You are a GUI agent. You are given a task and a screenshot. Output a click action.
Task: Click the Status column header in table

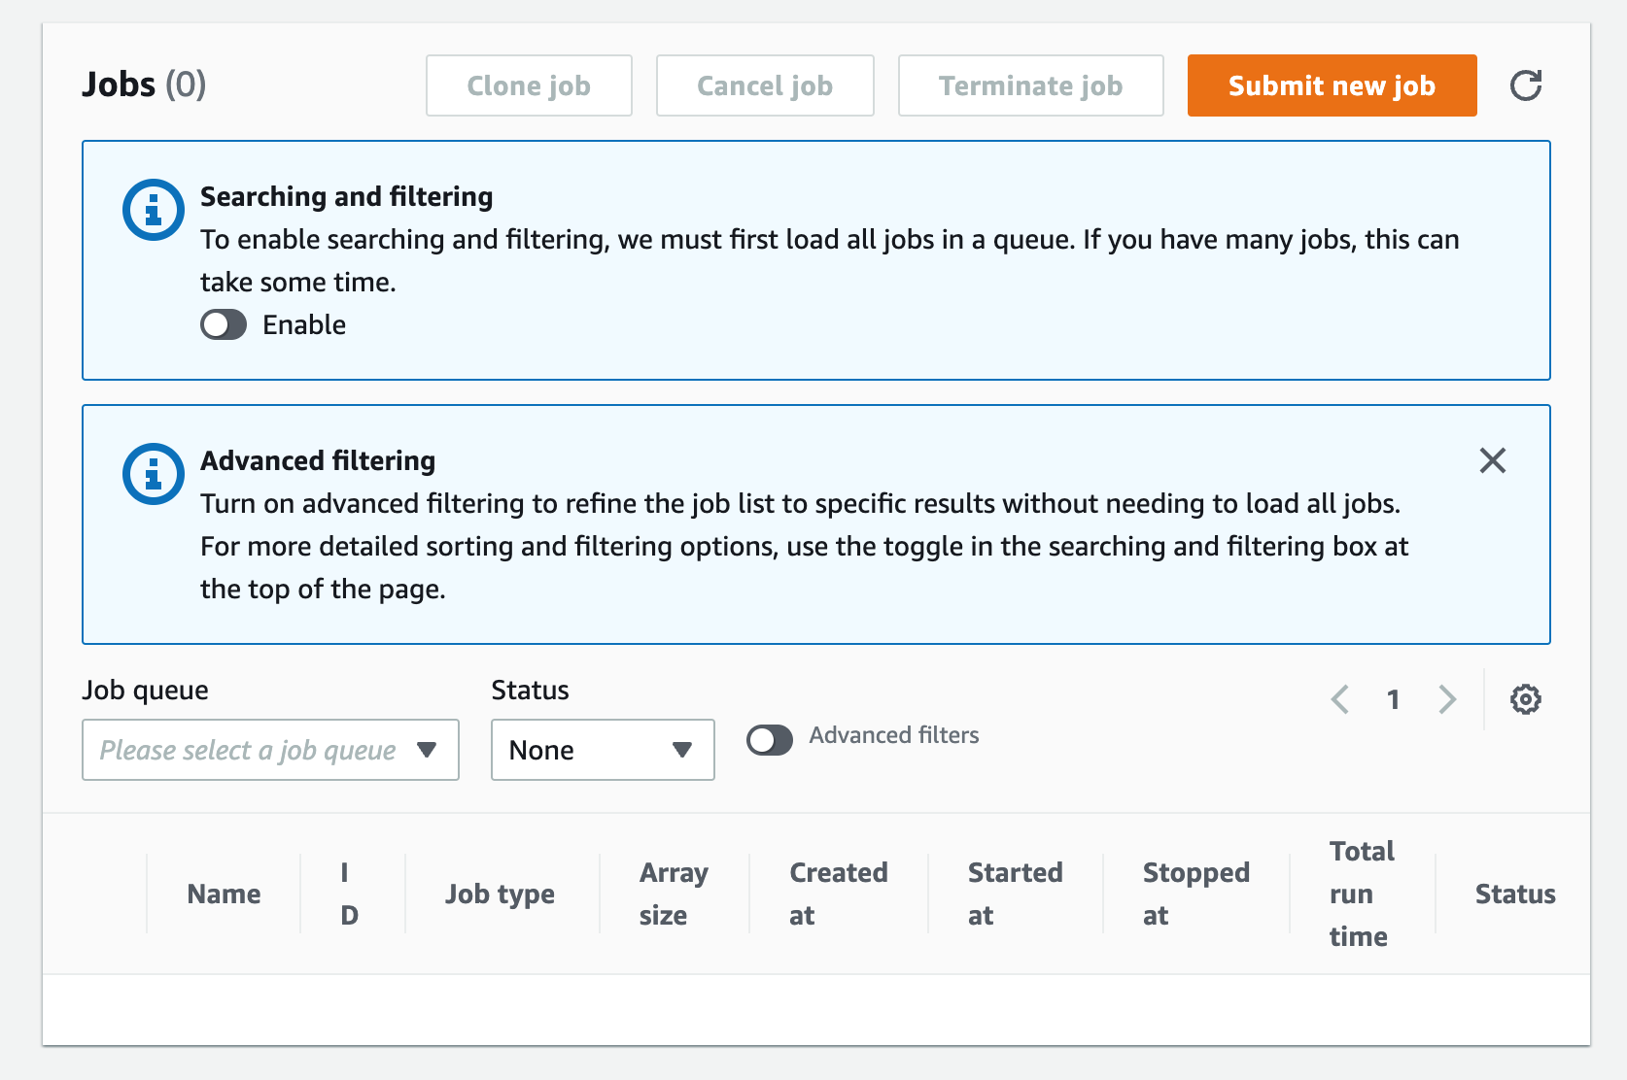point(1514,894)
